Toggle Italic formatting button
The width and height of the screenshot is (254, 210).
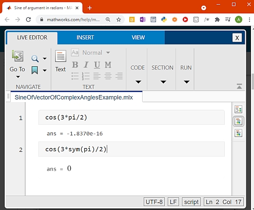pyautogui.click(x=86, y=65)
